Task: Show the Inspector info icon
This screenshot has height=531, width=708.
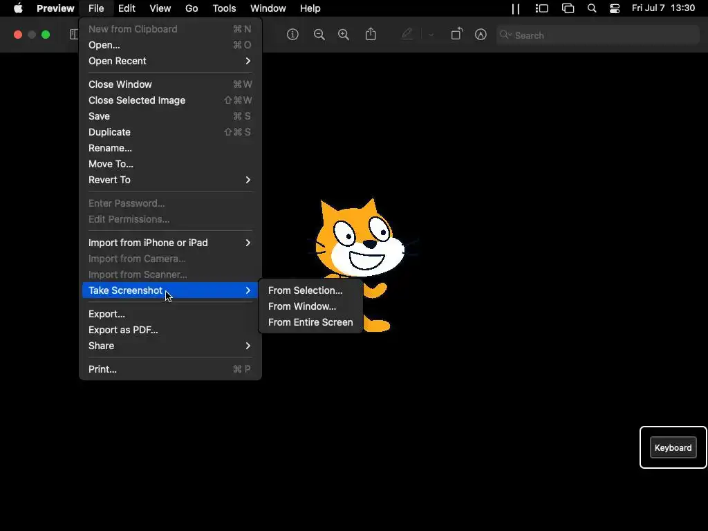Action: (292, 35)
